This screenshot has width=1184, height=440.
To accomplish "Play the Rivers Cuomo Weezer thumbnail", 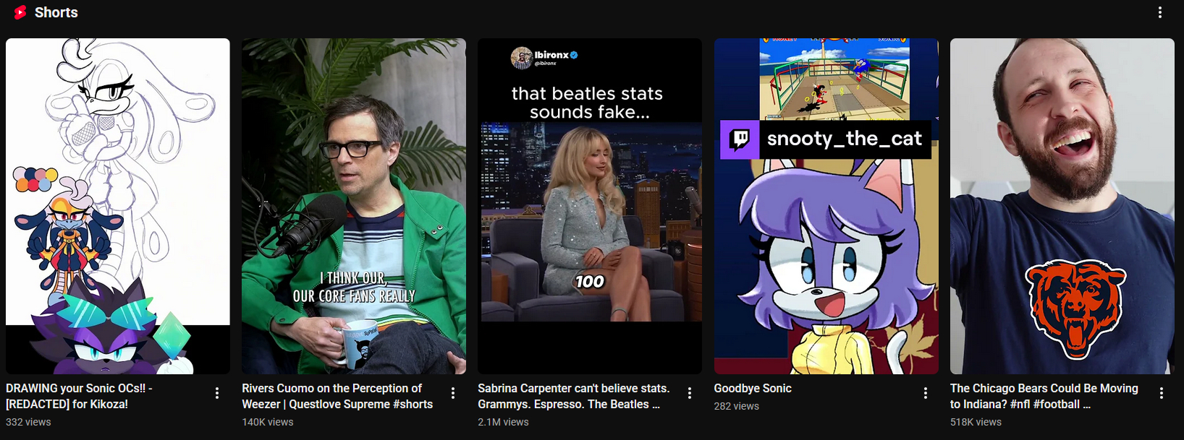I will click(354, 206).
